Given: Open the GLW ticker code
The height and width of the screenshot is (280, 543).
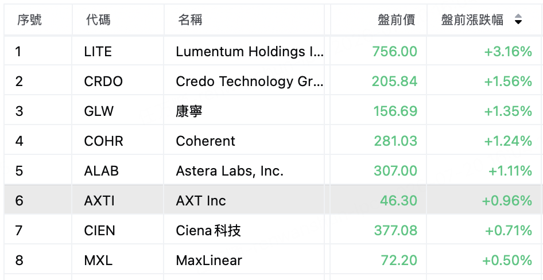Looking at the screenshot, I should [x=99, y=111].
